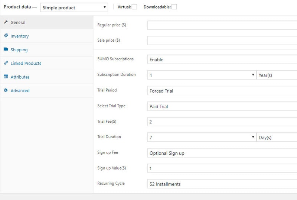297x200 pixels.
Task: Enable the Virtual checkbox
Action: pyautogui.click(x=134, y=7)
